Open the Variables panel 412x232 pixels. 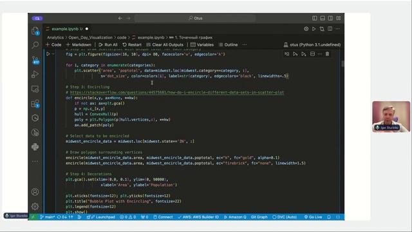pos(202,44)
